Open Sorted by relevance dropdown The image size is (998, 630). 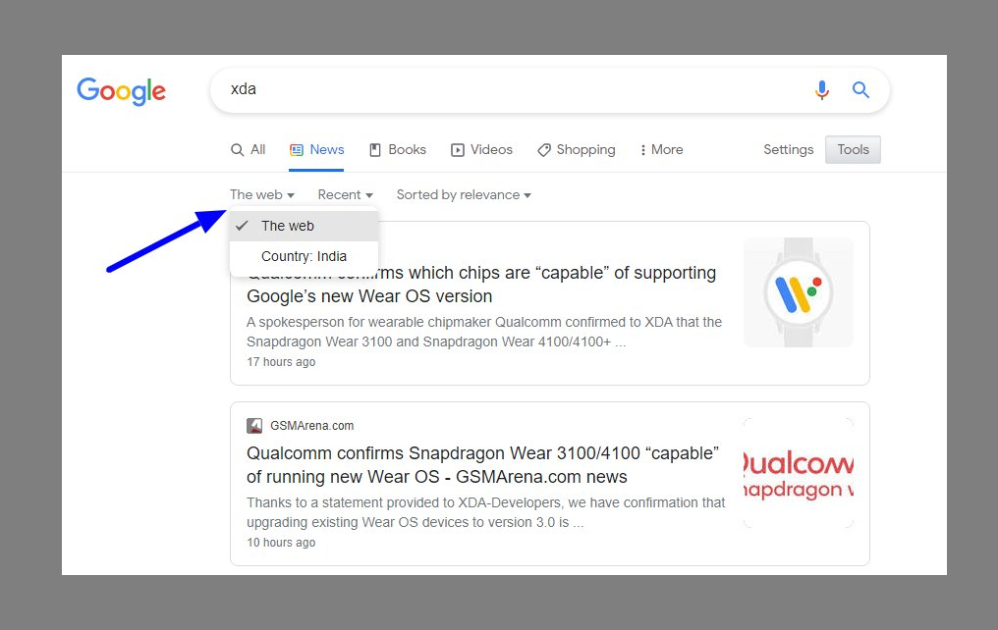point(464,194)
